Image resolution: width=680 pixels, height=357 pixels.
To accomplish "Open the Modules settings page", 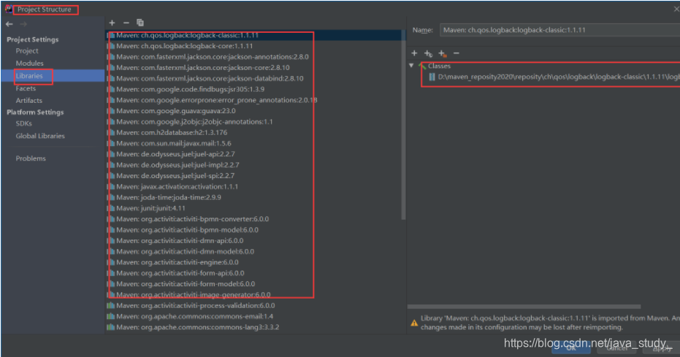I will tap(29, 64).
